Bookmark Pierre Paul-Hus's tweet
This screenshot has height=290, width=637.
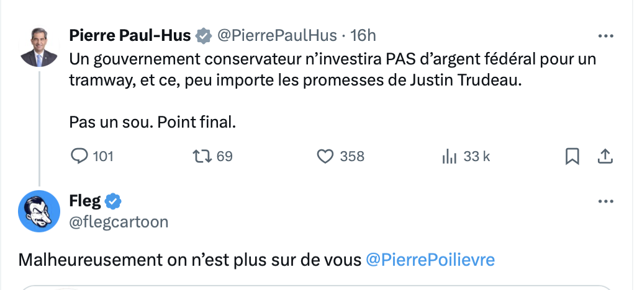click(x=572, y=157)
